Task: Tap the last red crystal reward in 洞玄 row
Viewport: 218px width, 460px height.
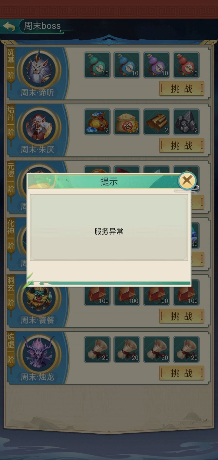Action: [x=186, y=293]
